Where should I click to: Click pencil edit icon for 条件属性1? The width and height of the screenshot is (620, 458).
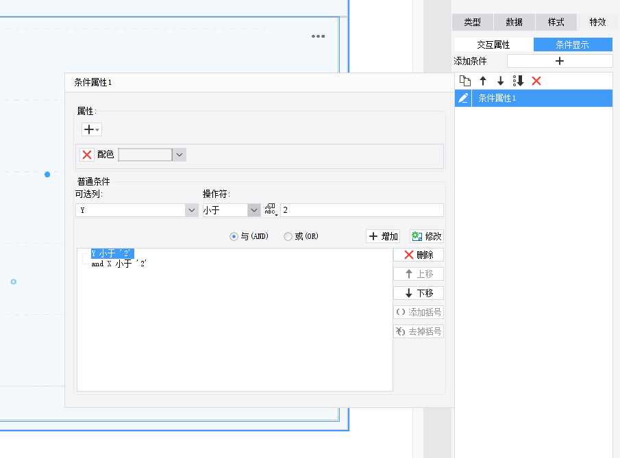(463, 98)
